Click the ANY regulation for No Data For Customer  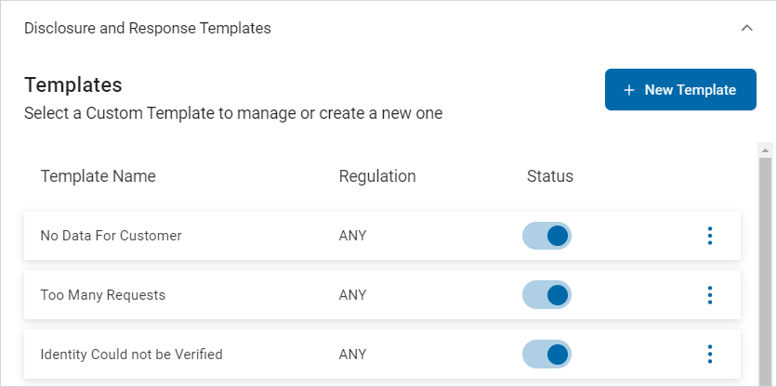tap(352, 236)
